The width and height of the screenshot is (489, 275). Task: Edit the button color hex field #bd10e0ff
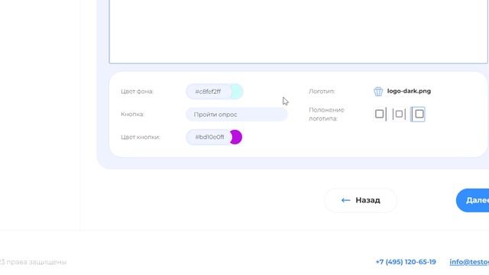point(209,137)
